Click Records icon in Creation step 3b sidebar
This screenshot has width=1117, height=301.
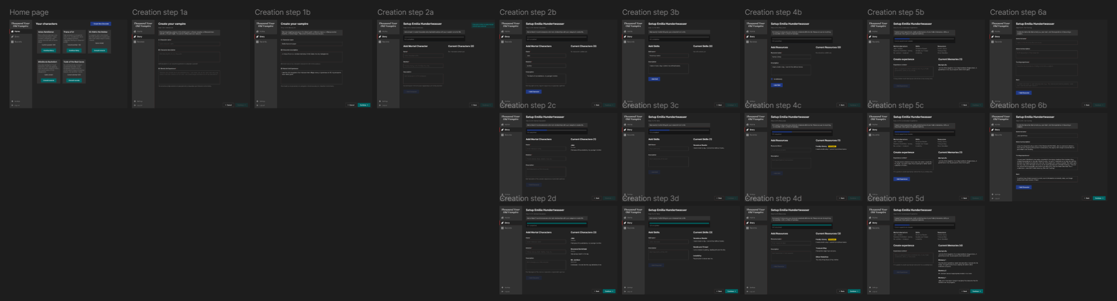tap(625, 42)
